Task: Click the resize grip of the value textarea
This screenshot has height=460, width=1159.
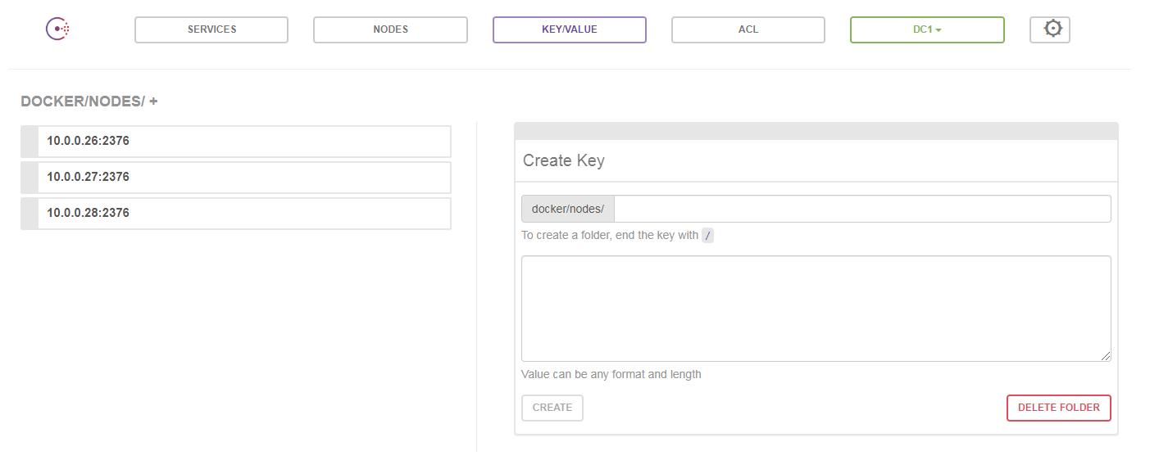Action: [x=1106, y=356]
